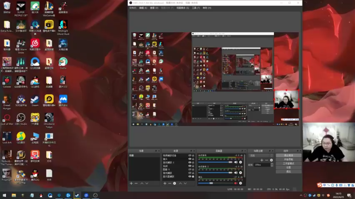Toggle visibility eye of 视频捕获设备 source
Viewport: 355px width, 199px height.
190,156
